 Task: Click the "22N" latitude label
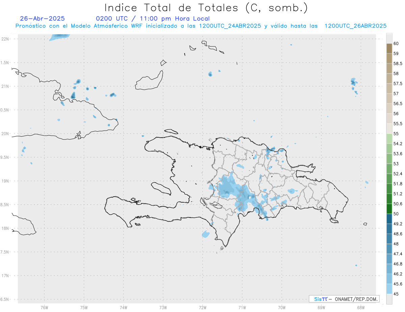pyautogui.click(x=5, y=39)
